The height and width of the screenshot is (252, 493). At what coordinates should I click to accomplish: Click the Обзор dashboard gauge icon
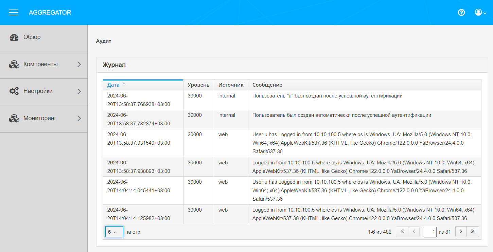14,37
